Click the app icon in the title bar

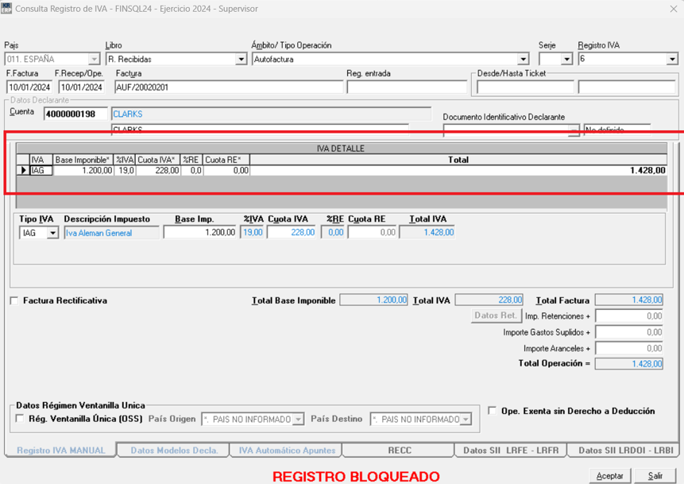6,8
